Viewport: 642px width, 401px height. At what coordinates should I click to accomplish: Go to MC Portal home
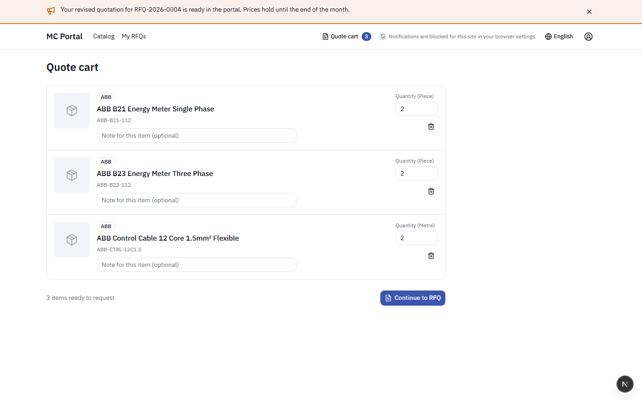click(64, 37)
